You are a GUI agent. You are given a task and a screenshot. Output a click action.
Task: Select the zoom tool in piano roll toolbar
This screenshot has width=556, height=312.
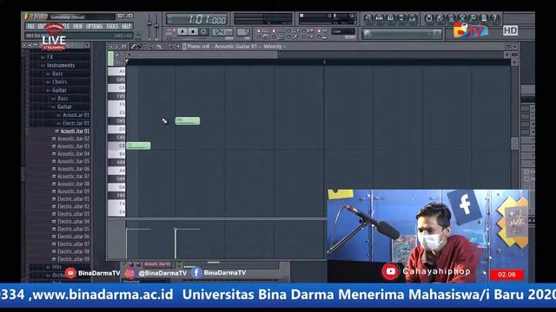(x=170, y=47)
